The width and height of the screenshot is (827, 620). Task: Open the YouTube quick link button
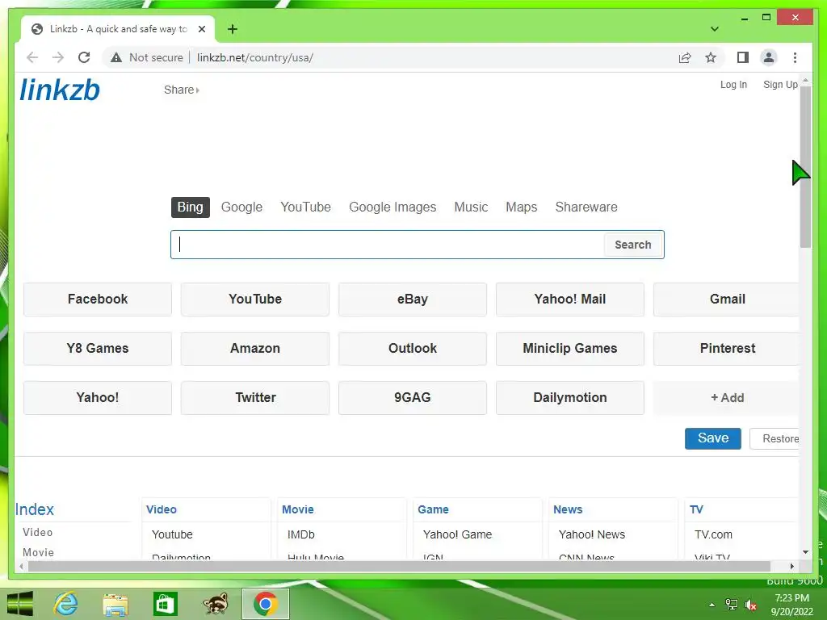coord(255,299)
